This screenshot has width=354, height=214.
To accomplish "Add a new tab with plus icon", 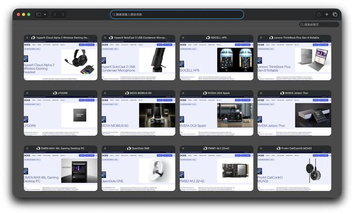I will (327, 14).
